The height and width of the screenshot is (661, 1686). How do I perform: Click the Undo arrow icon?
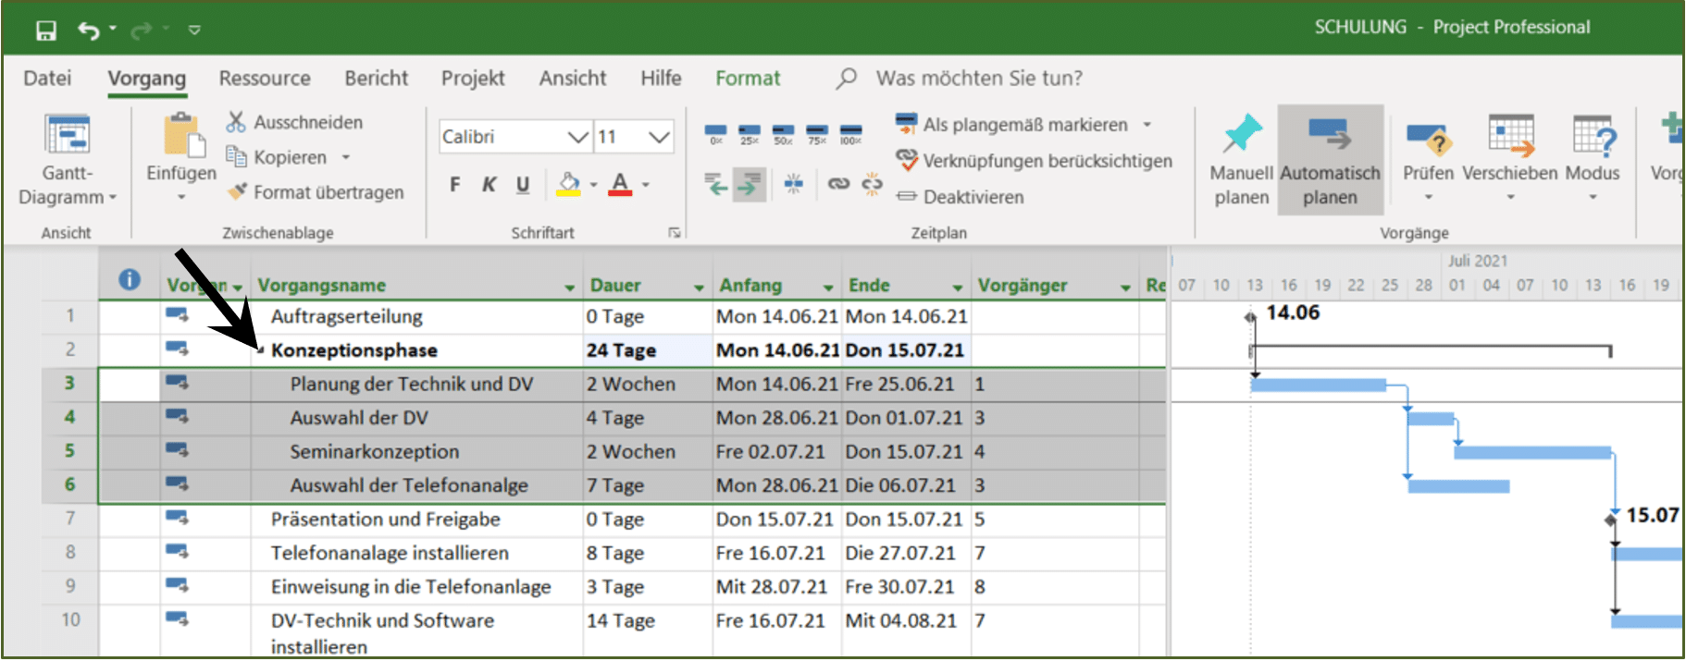[89, 31]
